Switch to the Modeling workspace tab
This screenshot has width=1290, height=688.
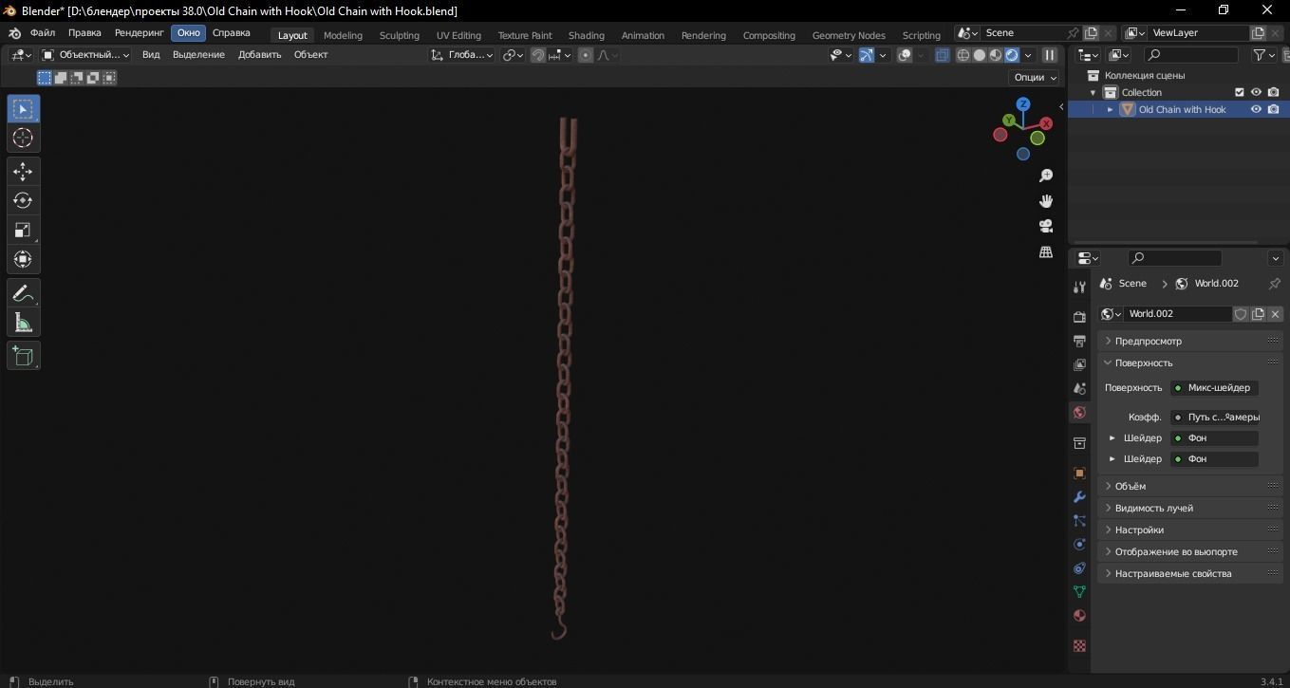[x=343, y=35]
